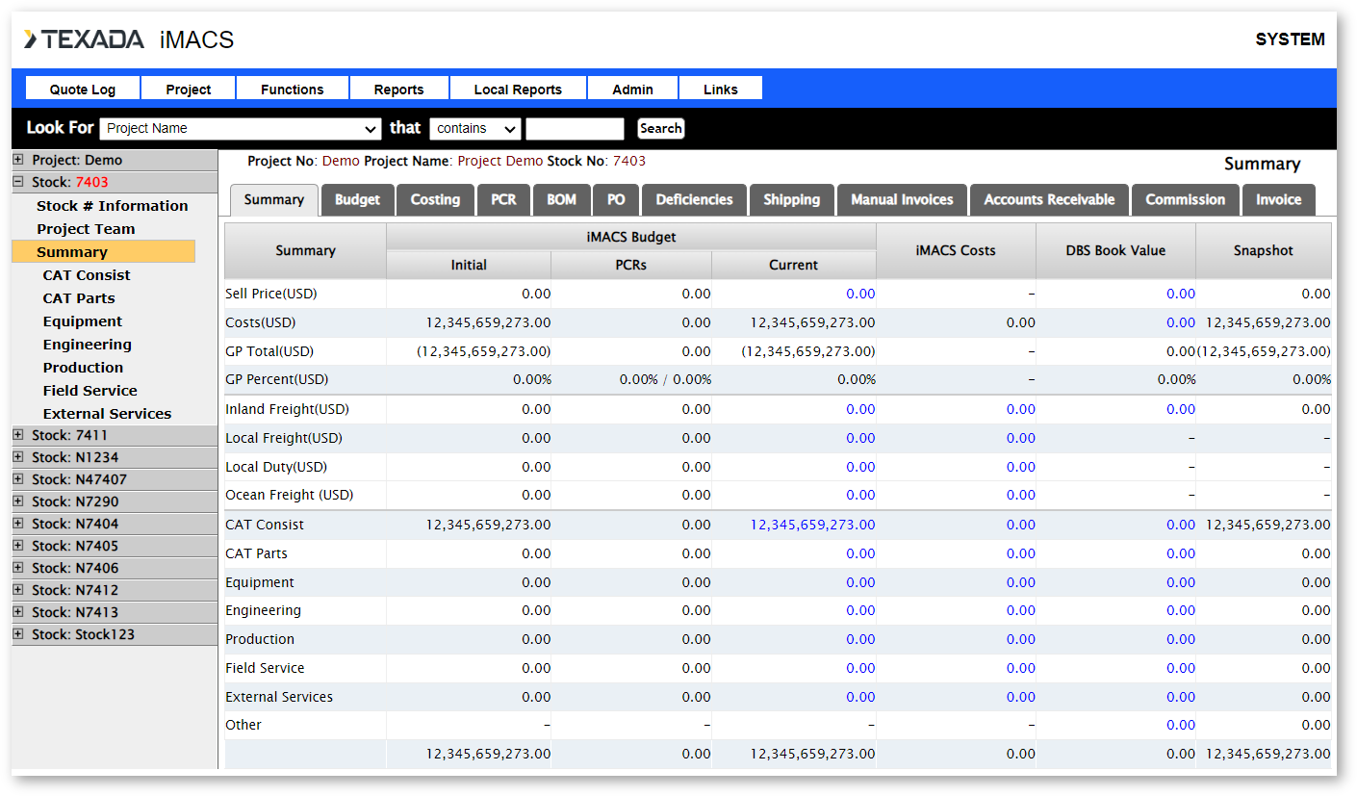The image size is (1357, 796).
Task: Open CAT Consist in sidebar
Action: tap(87, 275)
